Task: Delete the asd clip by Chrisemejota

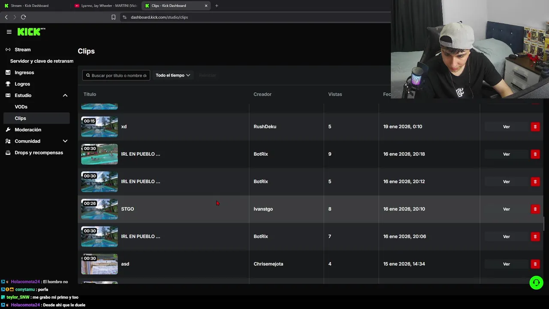Action: tap(535, 264)
